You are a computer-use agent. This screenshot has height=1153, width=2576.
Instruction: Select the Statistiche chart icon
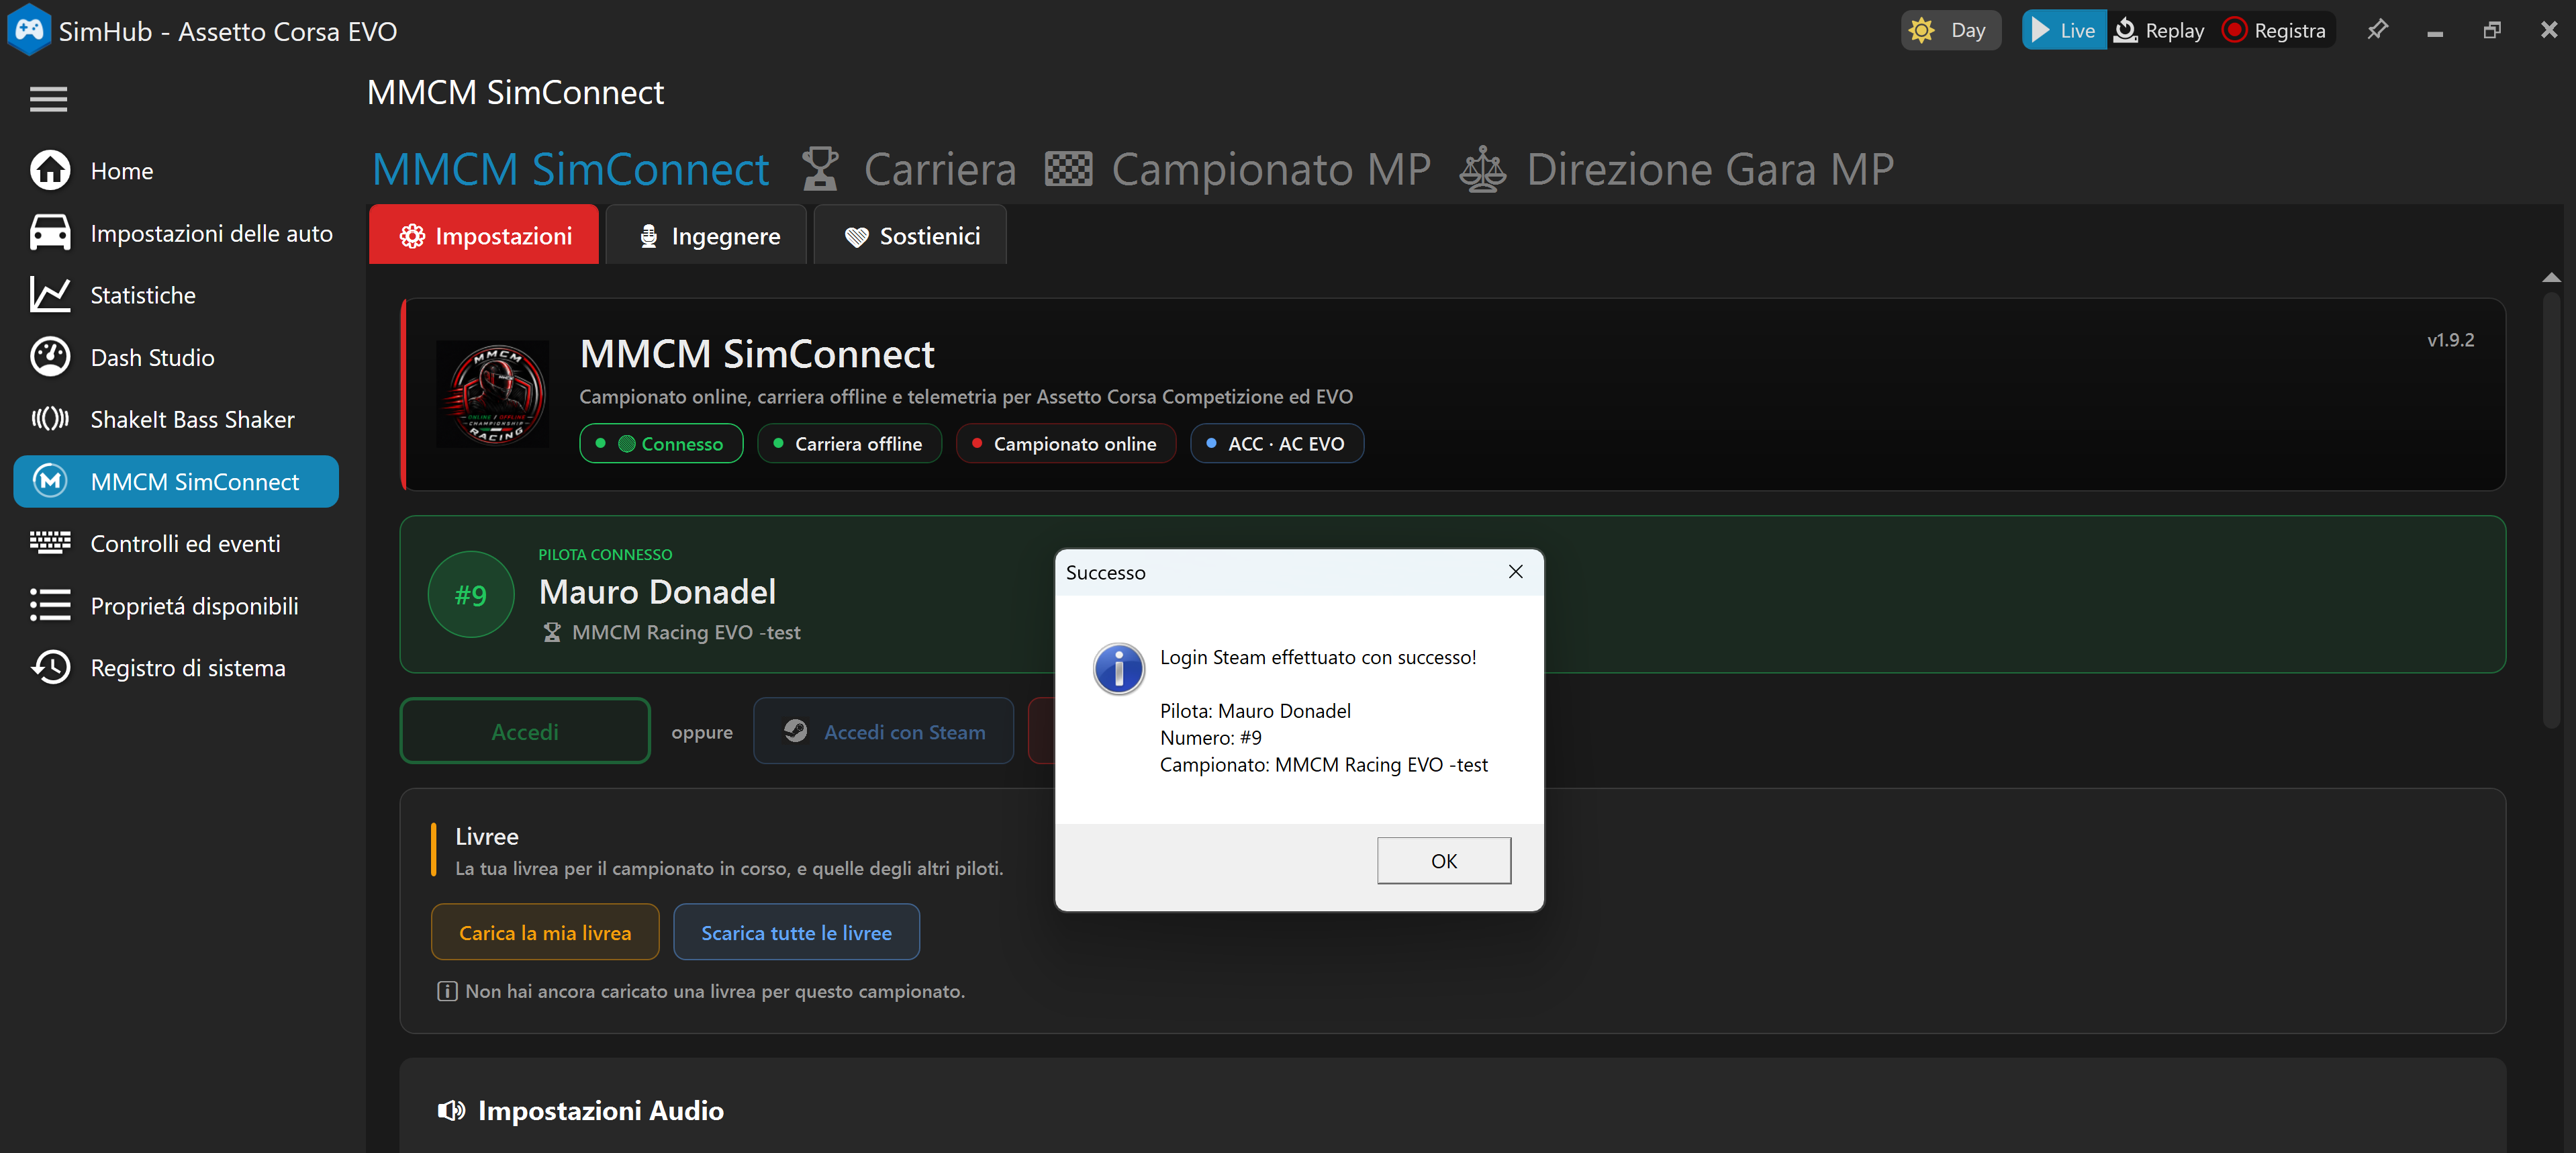point(50,294)
